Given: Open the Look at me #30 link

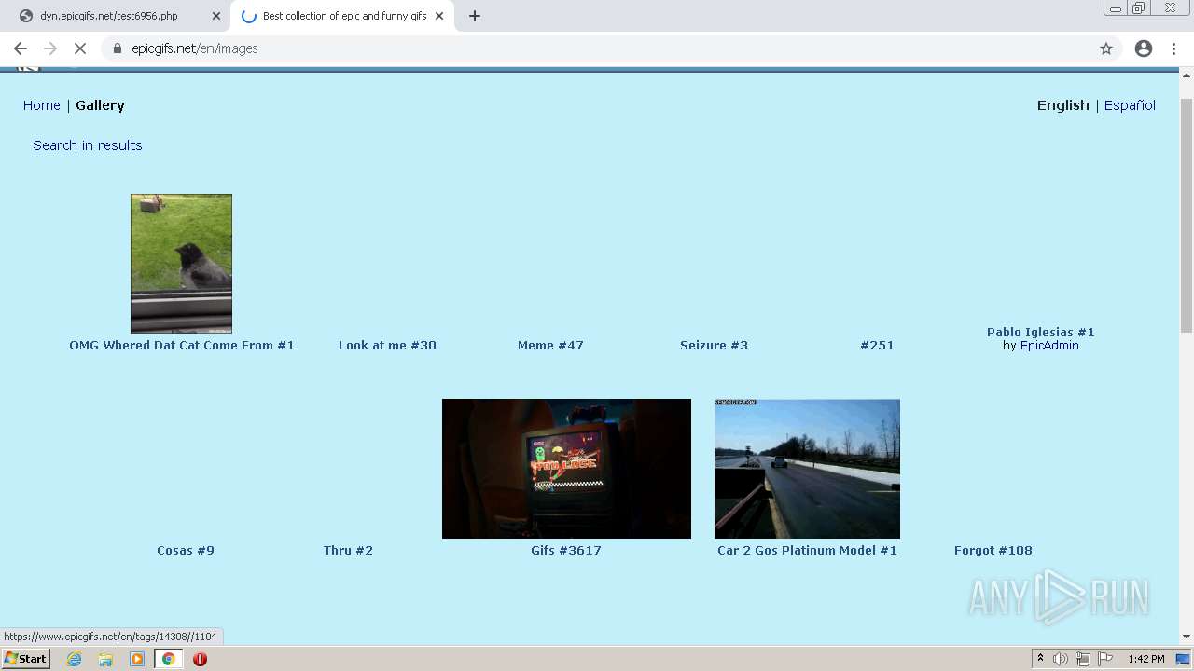Looking at the screenshot, I should pyautogui.click(x=387, y=346).
